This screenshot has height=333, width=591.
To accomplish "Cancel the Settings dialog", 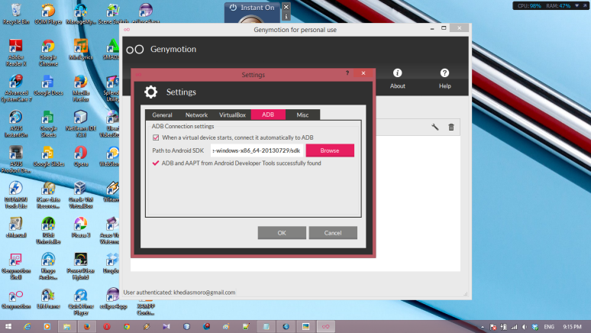I will click(333, 233).
